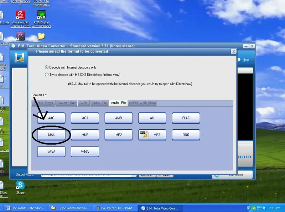This screenshot has width=285, height=212.
Task: Click the Total Video Converter title bar icon
Action: (x=13, y=46)
